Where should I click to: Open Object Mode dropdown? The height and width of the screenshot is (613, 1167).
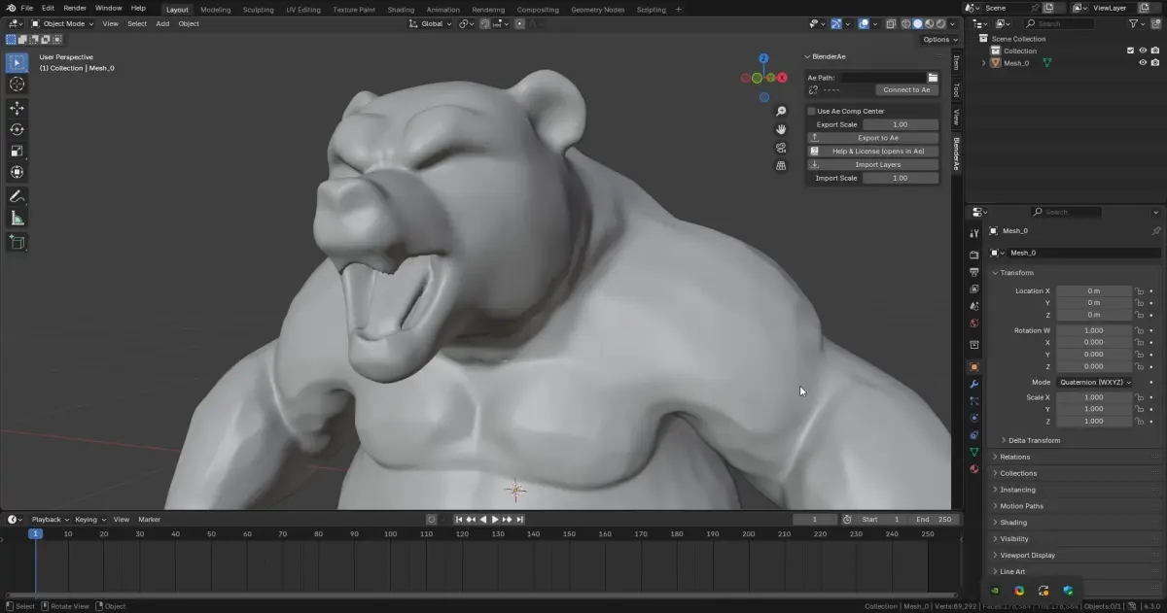tap(62, 23)
